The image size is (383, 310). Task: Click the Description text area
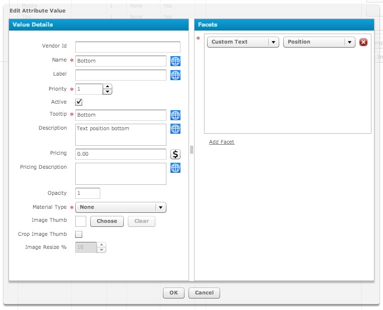(x=121, y=135)
